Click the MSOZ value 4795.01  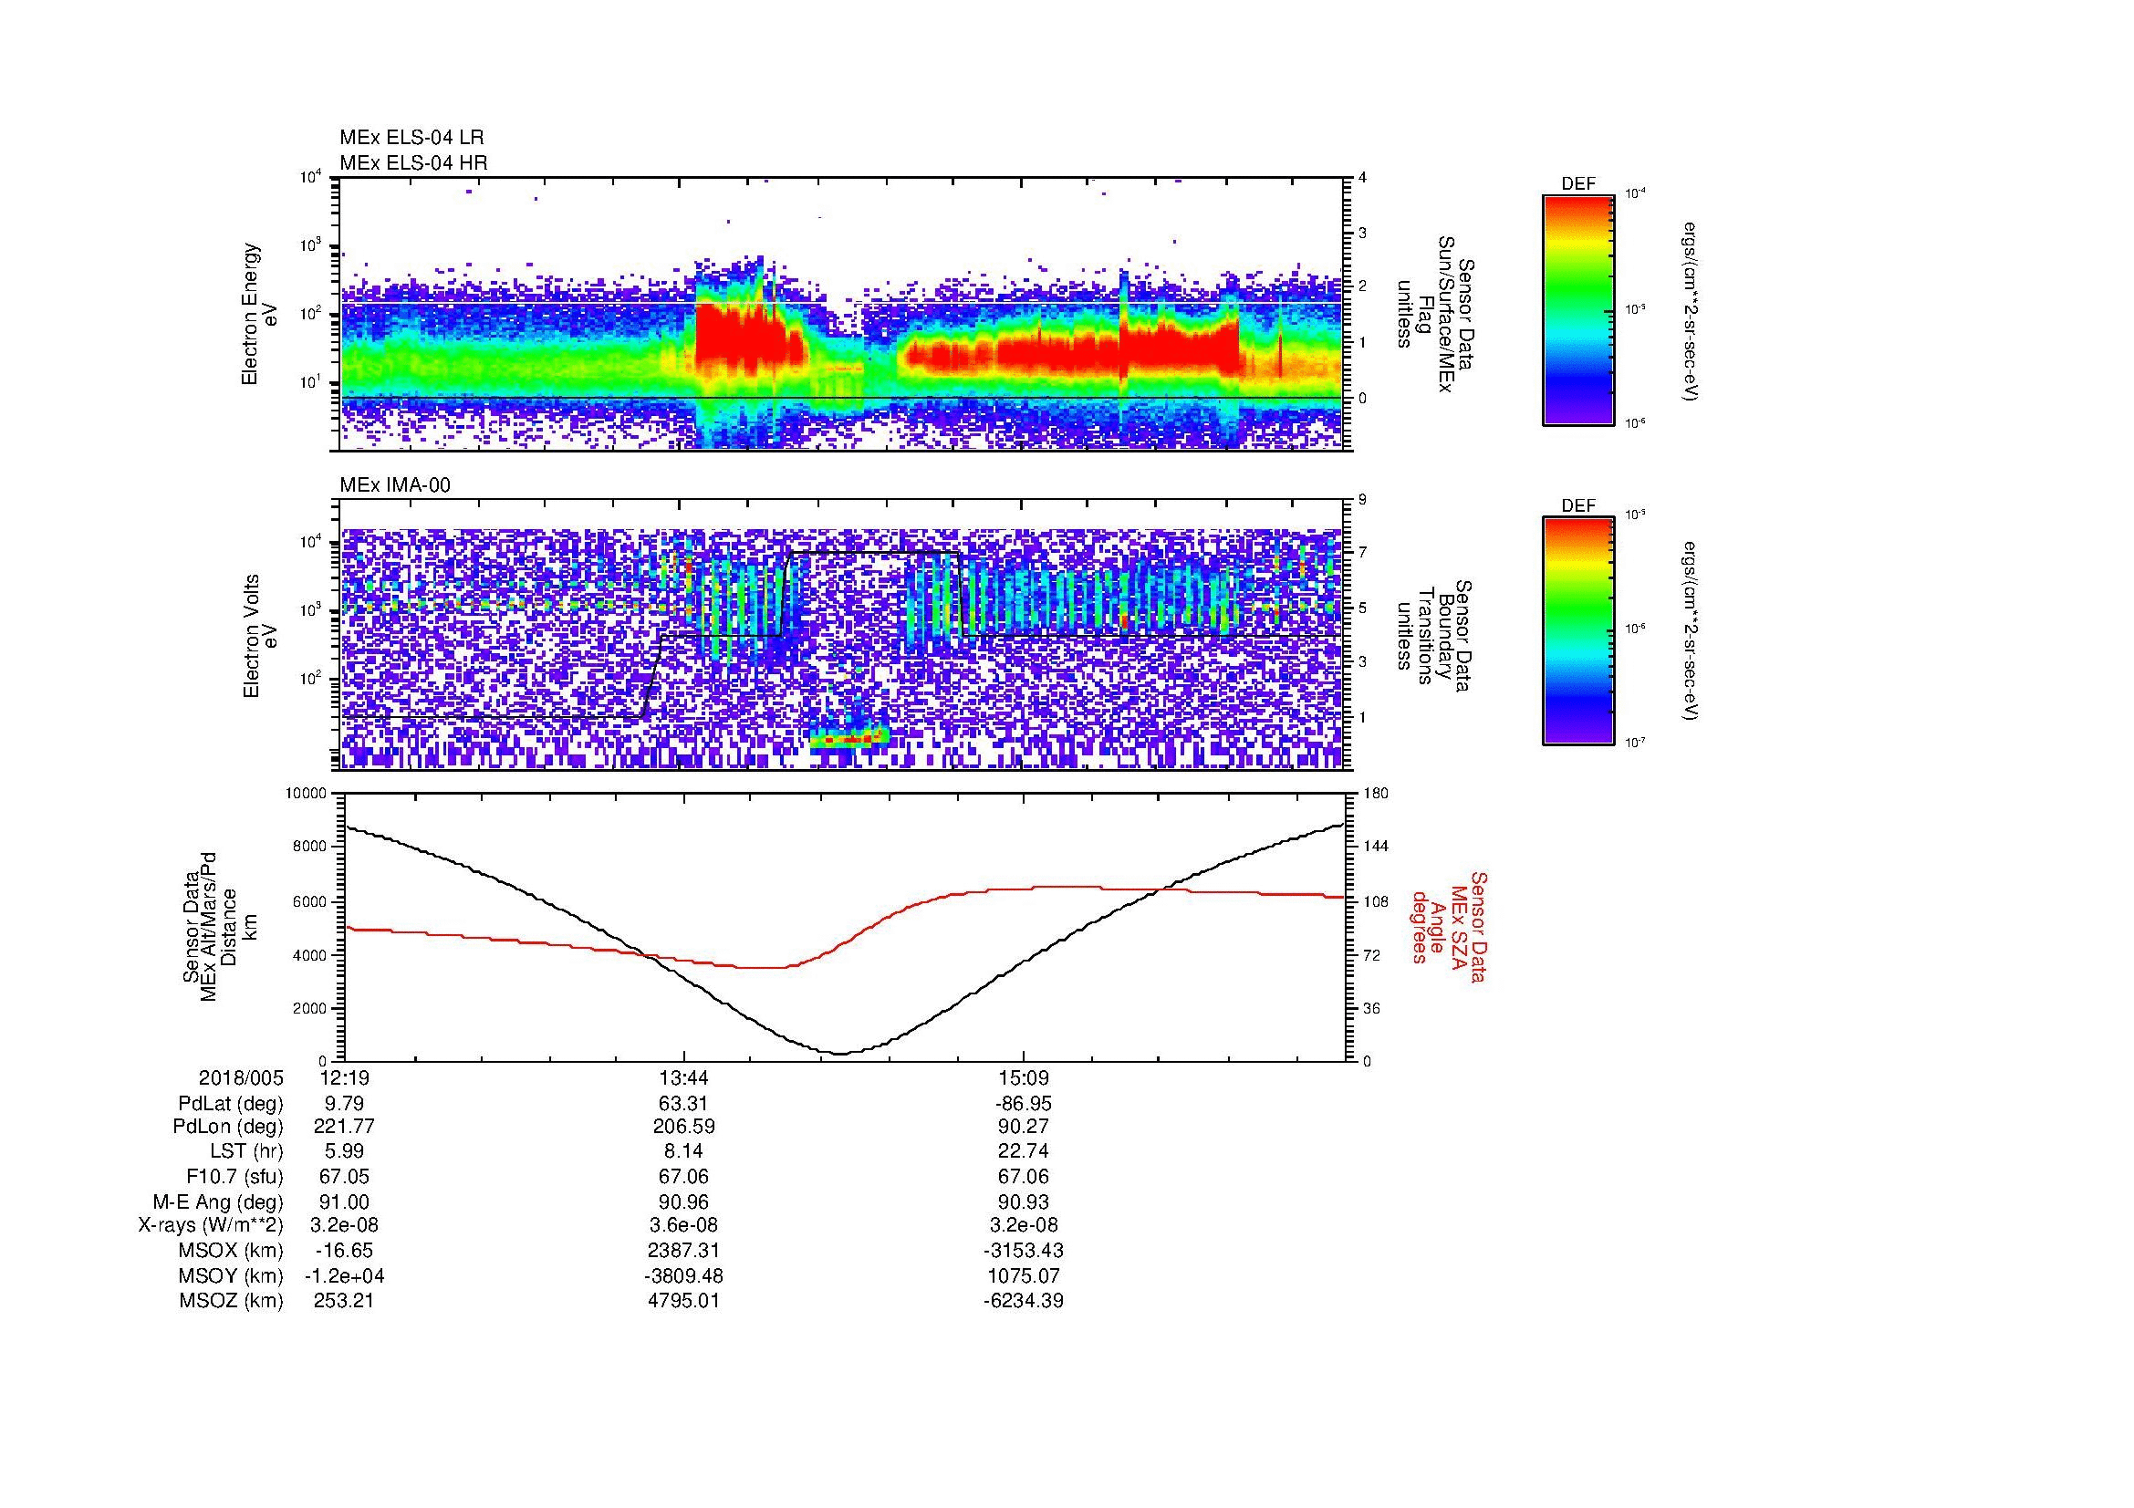[684, 1301]
